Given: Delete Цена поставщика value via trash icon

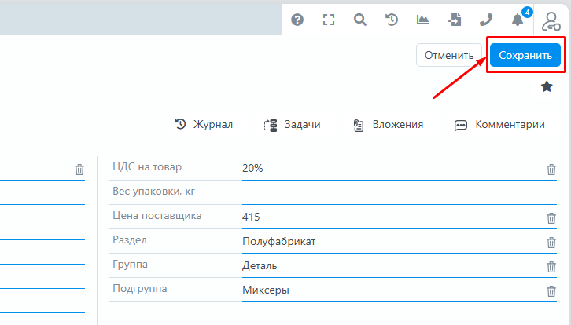Looking at the screenshot, I should pyautogui.click(x=551, y=218).
